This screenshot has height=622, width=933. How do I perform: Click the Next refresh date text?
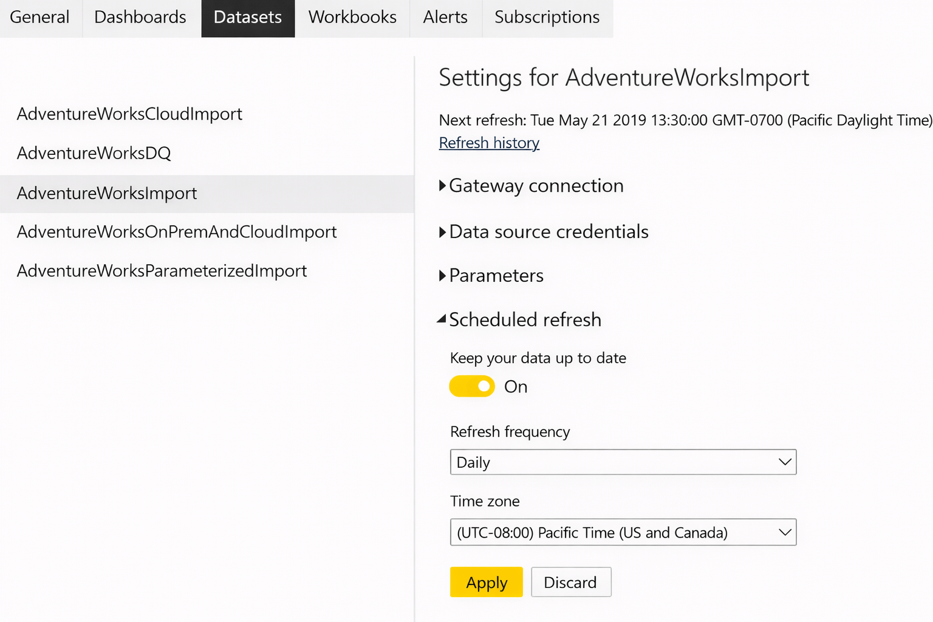coord(686,120)
